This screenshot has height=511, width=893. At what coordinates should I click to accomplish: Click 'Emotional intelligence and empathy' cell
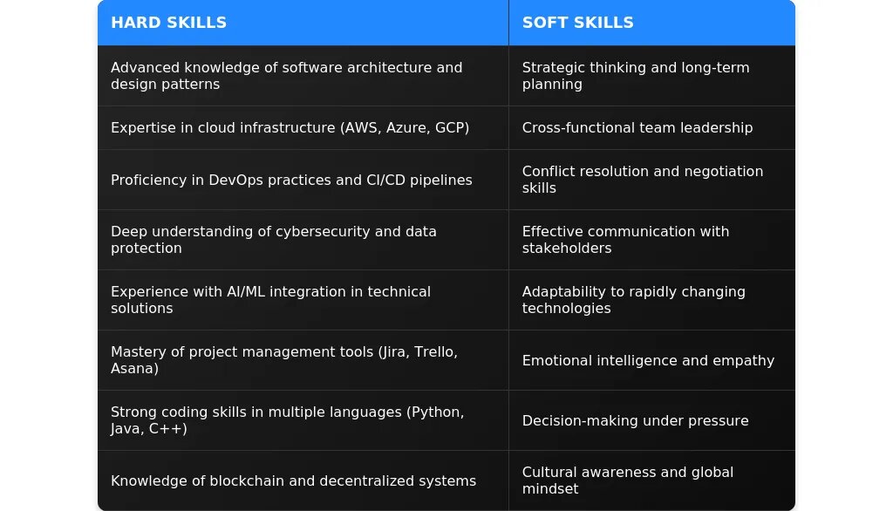[x=652, y=360]
